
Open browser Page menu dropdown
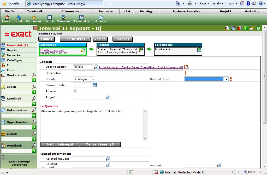point(204,3)
